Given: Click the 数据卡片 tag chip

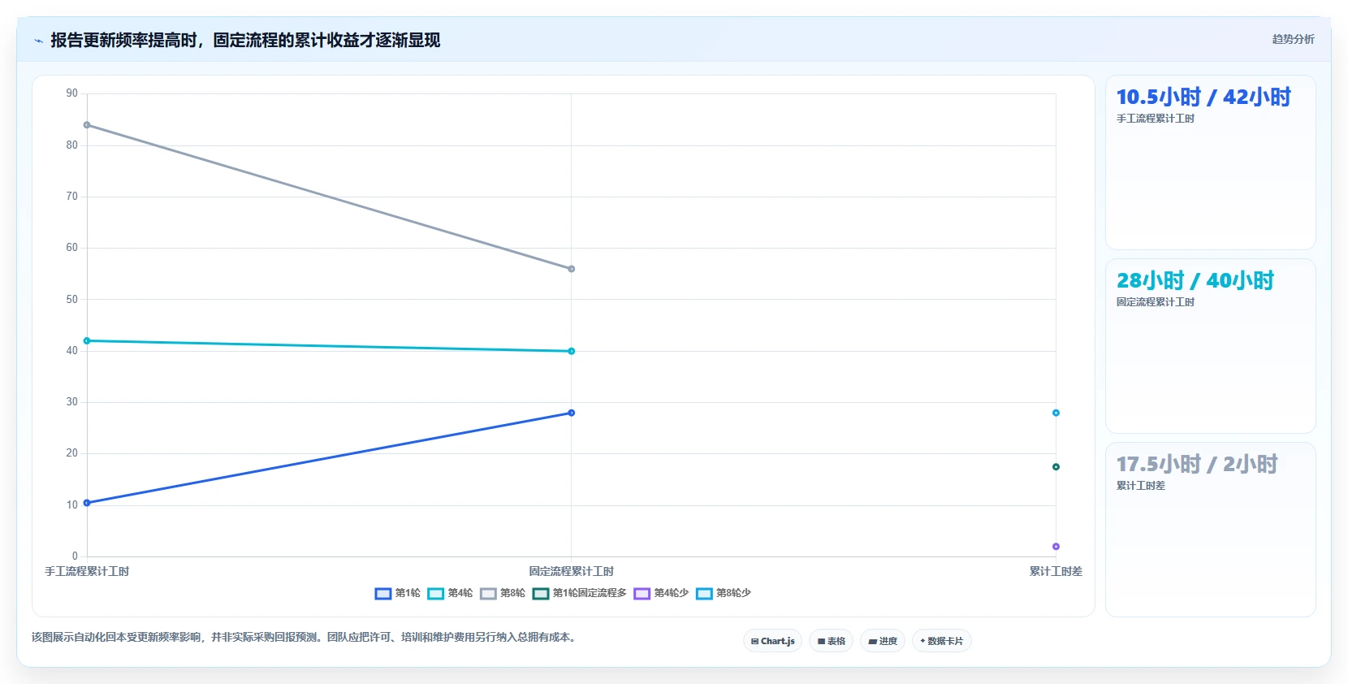Looking at the screenshot, I should [x=942, y=641].
